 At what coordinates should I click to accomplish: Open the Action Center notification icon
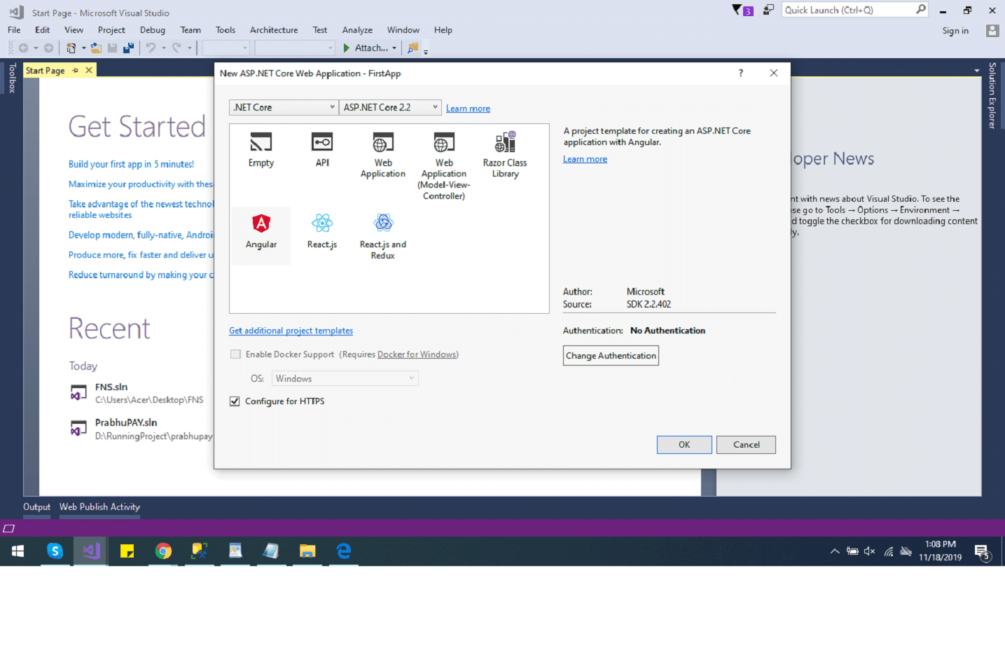pyautogui.click(x=983, y=552)
